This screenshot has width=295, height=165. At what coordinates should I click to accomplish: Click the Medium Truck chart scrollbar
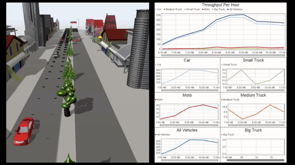[x=255, y=125]
